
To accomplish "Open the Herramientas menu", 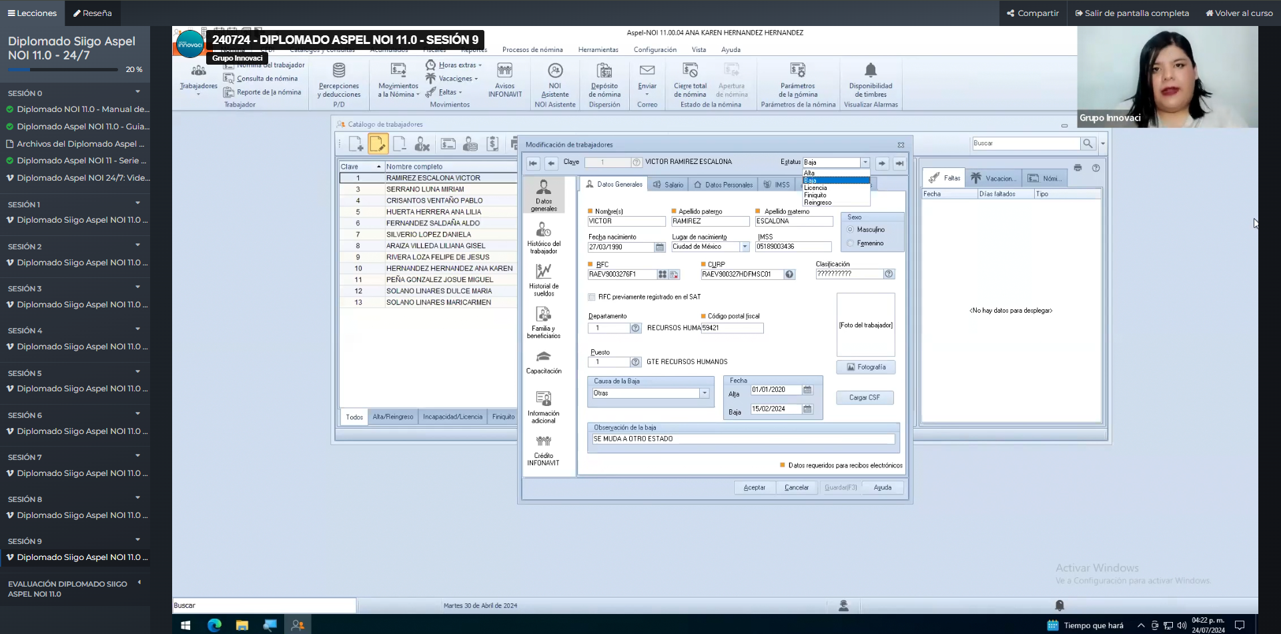I will click(598, 50).
